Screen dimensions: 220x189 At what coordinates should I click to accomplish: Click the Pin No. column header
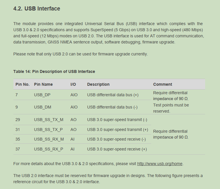point(22,84)
